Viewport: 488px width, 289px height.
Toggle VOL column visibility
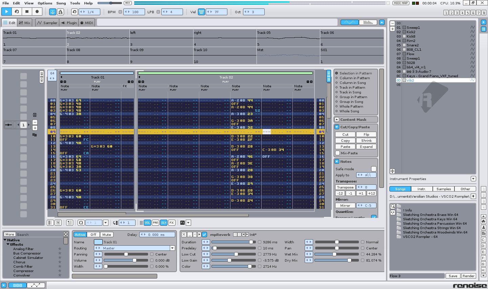147,223
